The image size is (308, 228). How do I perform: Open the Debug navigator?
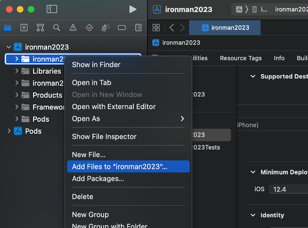pos(105,28)
